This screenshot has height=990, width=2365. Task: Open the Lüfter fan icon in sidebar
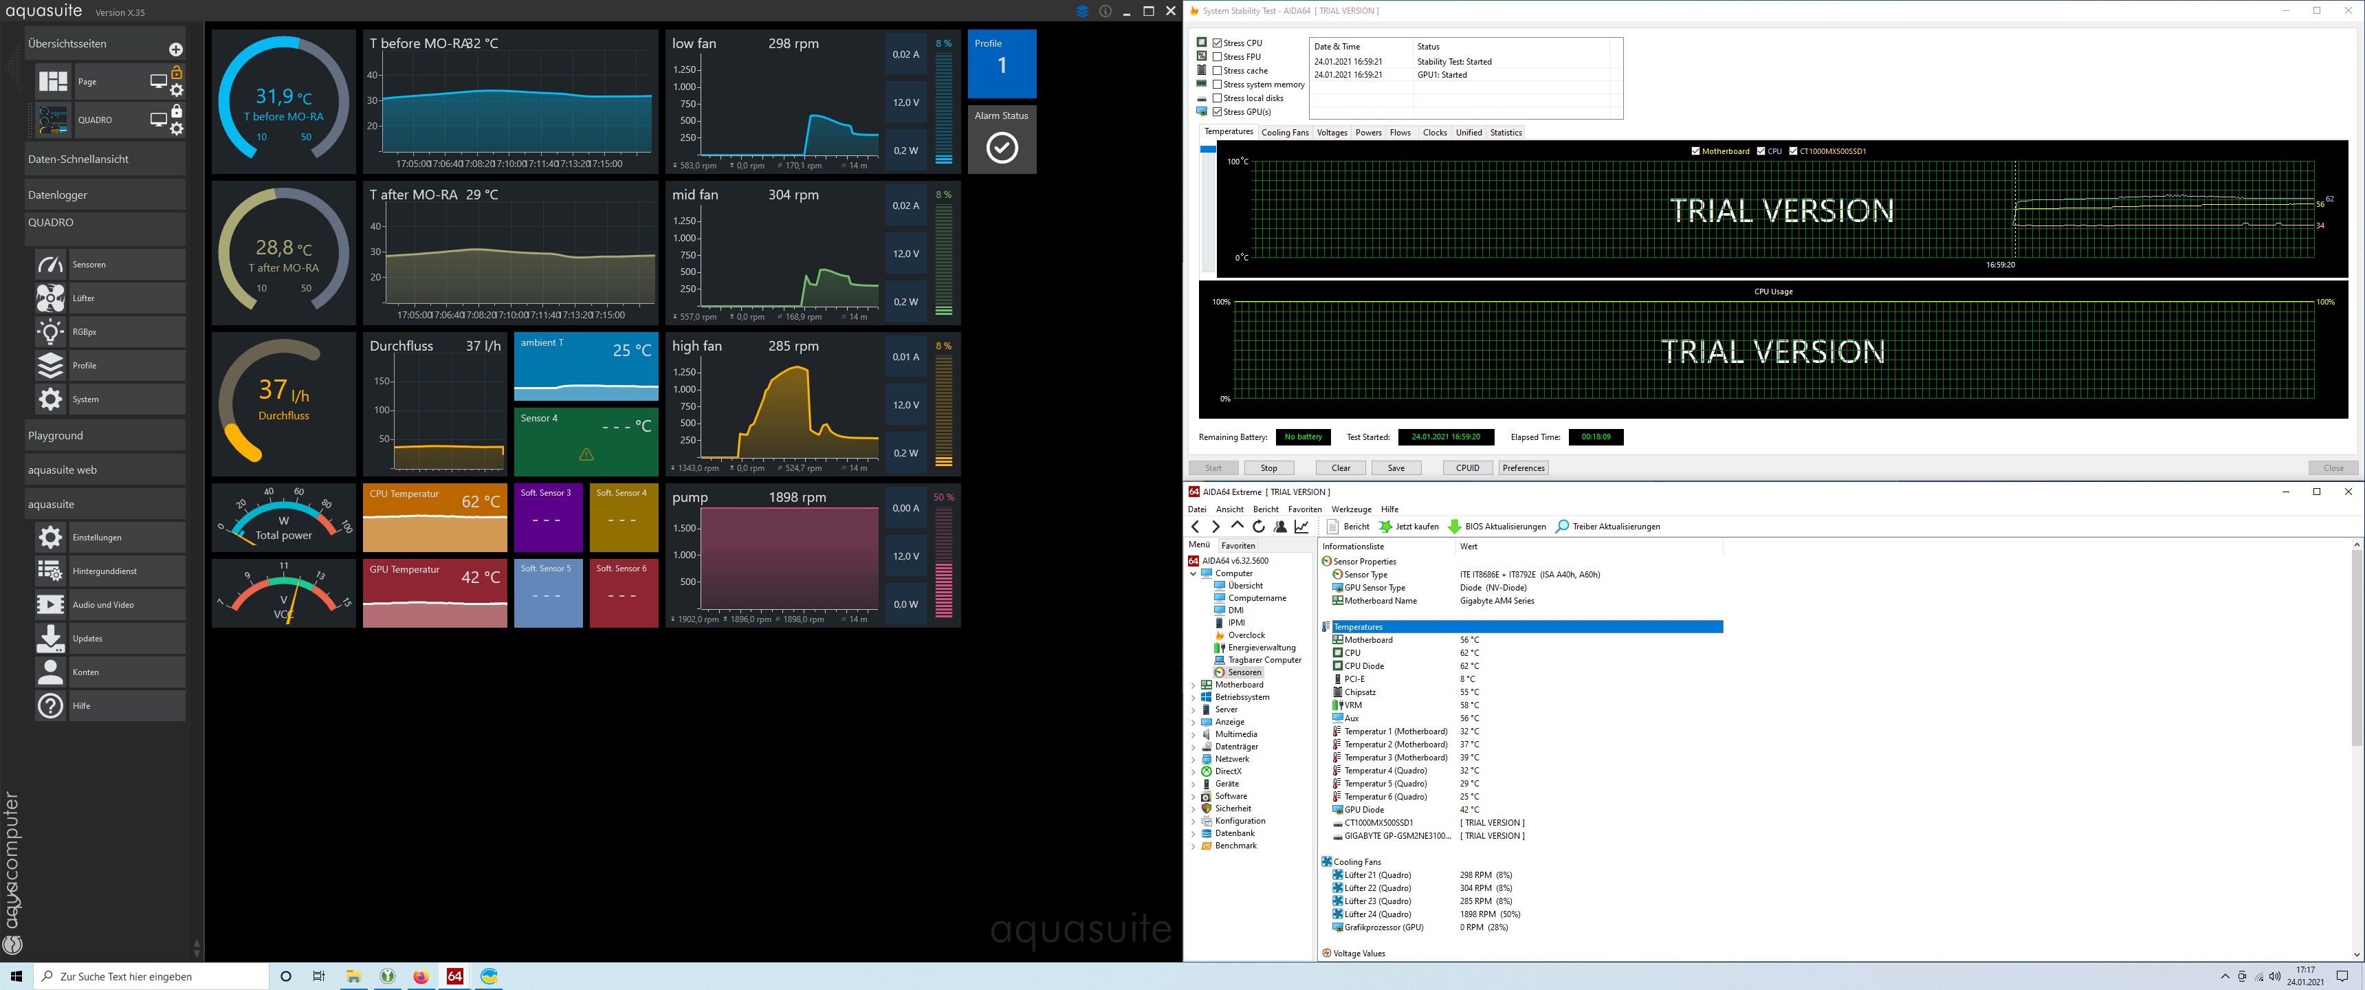pyautogui.click(x=50, y=298)
